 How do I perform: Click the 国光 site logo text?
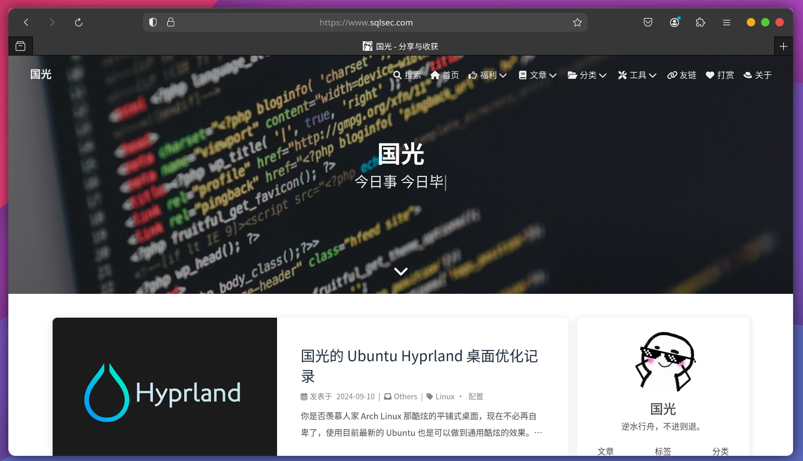[x=41, y=74]
